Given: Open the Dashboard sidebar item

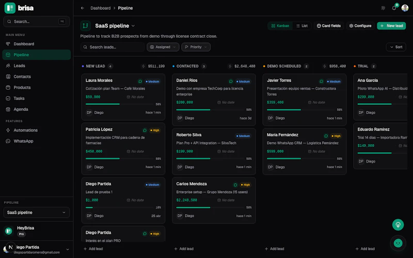Looking at the screenshot, I should click(x=36, y=44).
